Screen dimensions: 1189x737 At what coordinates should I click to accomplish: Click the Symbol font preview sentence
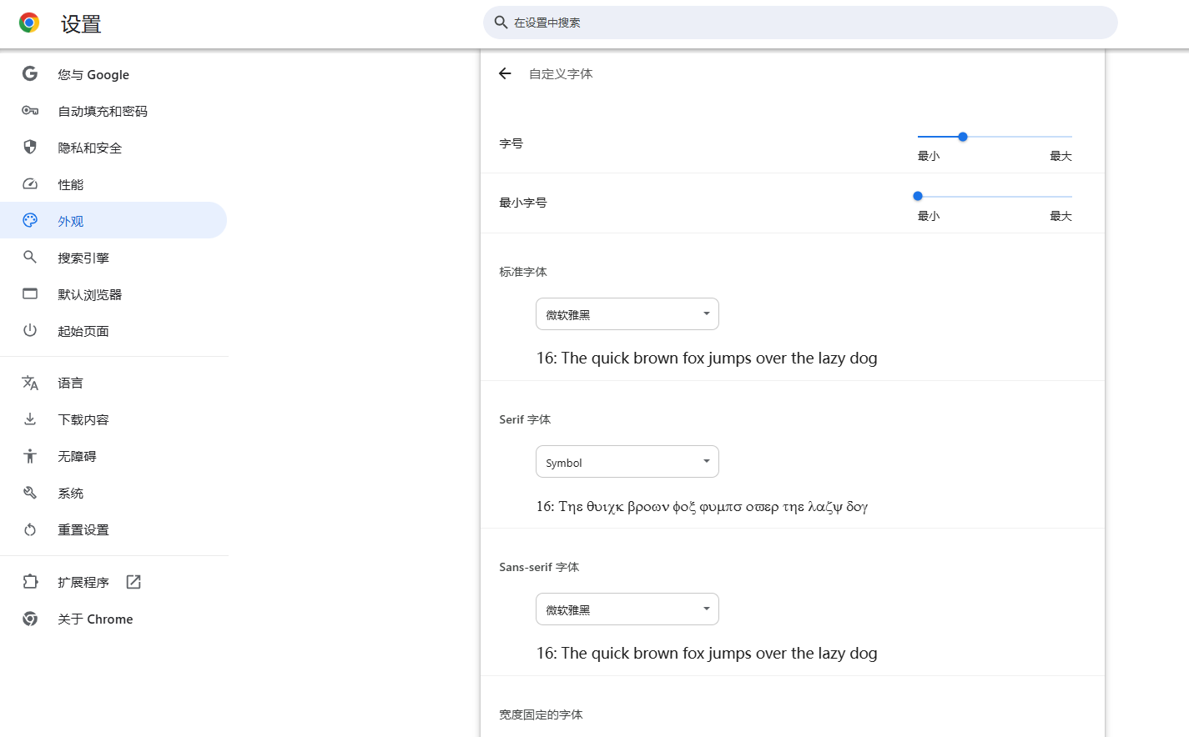[x=702, y=506]
